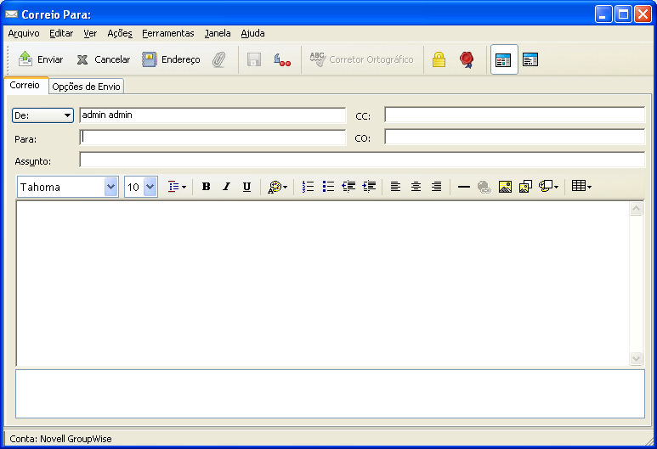This screenshot has height=449, width=657.
Task: Open the text color palette dropdown
Action: [x=277, y=187]
